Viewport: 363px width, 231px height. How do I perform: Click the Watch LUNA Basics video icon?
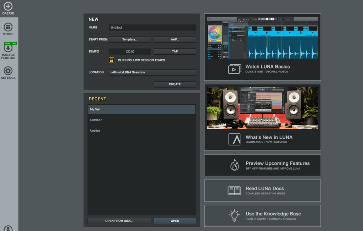pos(234,69)
